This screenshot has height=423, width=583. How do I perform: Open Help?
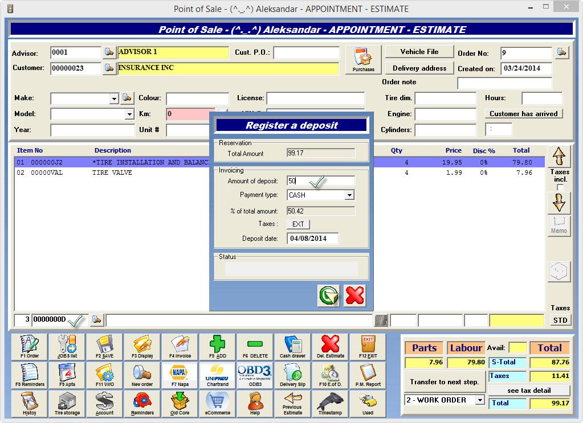[255, 404]
